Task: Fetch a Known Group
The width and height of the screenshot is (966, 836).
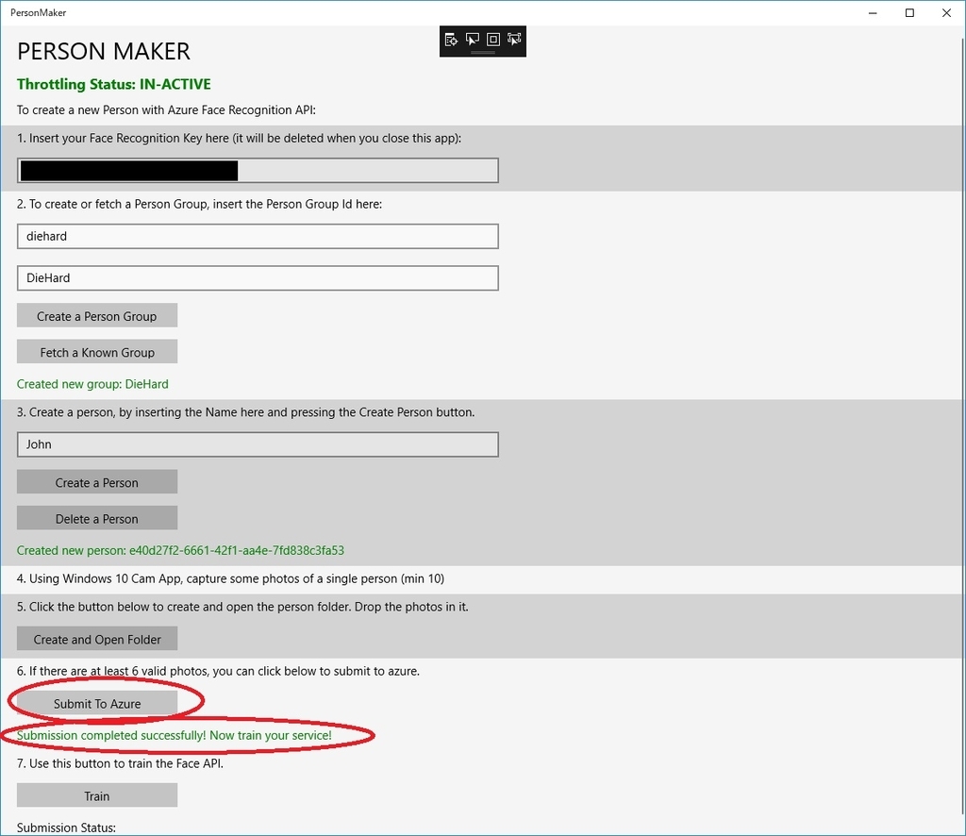Action: click(97, 352)
